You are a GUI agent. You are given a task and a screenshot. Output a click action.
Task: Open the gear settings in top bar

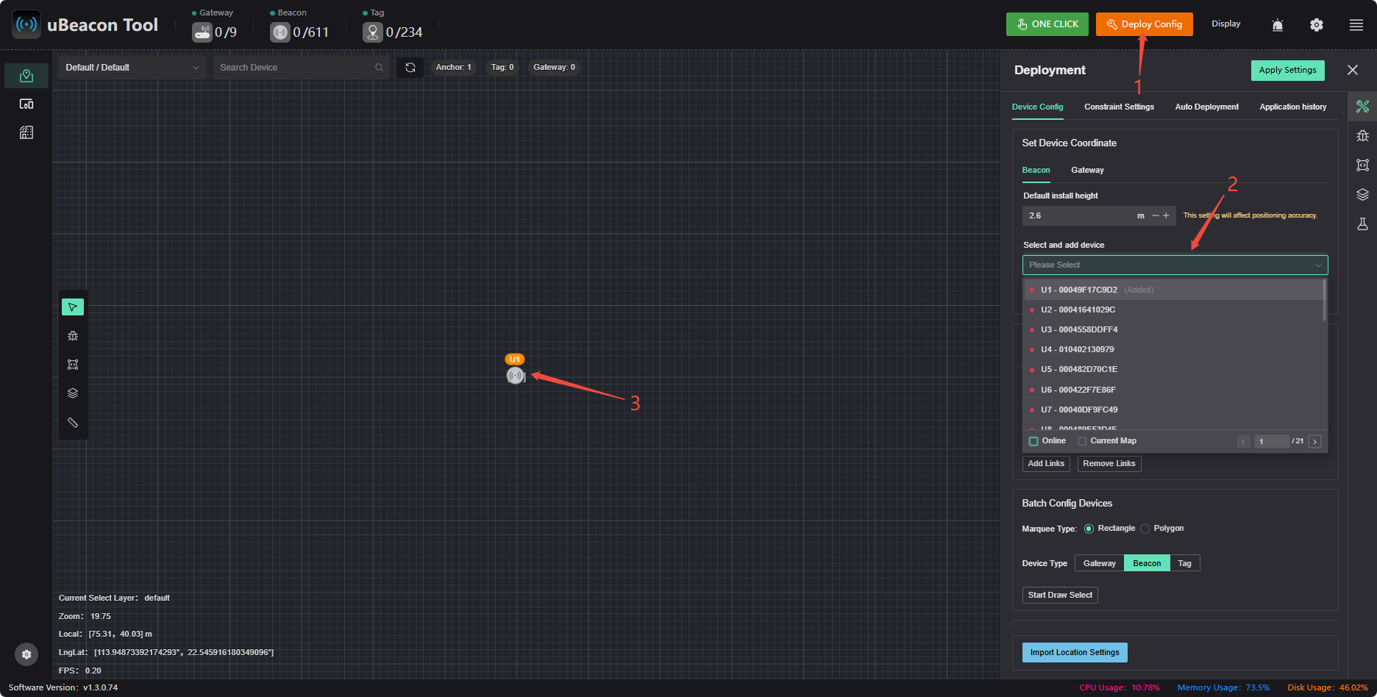1317,25
